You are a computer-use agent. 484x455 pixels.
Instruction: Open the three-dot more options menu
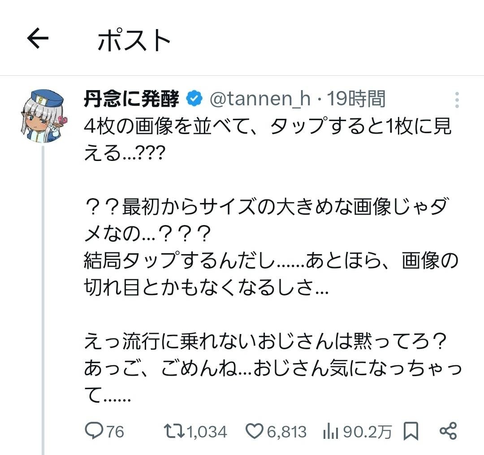pos(457,100)
